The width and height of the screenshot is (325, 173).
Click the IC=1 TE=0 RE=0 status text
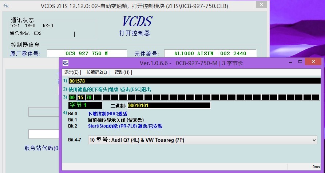click(32, 26)
